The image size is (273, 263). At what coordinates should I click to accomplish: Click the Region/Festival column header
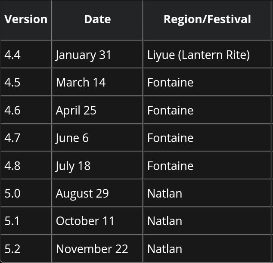[x=207, y=20]
